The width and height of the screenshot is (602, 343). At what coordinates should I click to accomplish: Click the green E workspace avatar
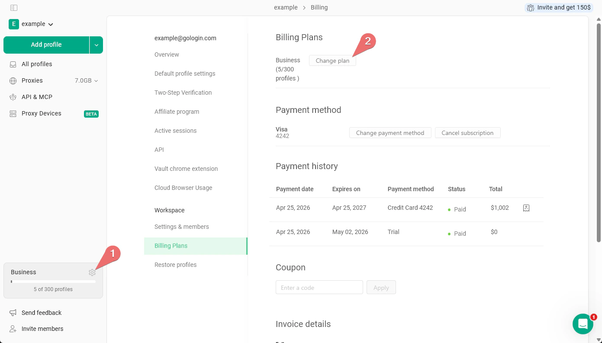coord(14,24)
